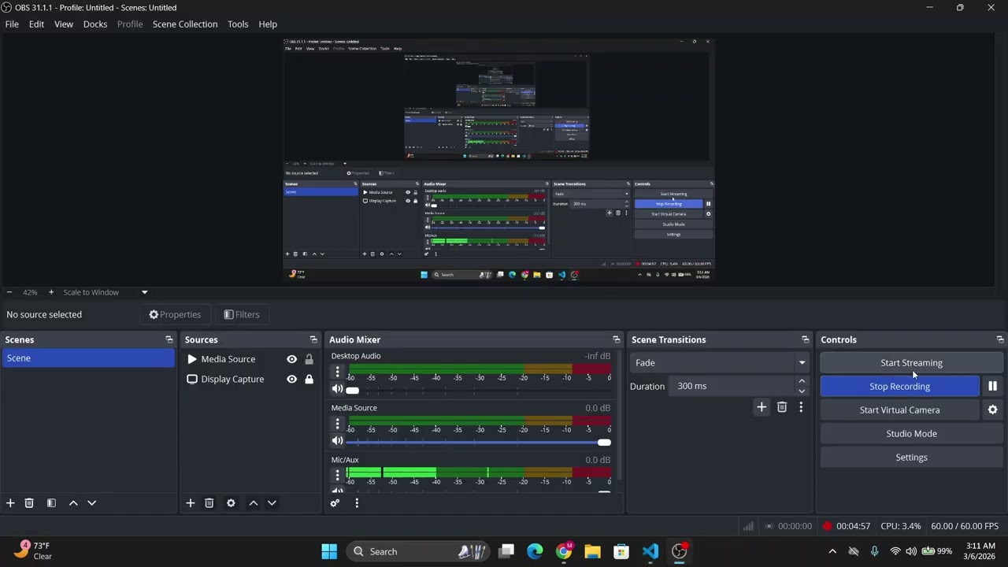Open the Fade transition dropdown
The width and height of the screenshot is (1008, 567).
[x=720, y=363]
